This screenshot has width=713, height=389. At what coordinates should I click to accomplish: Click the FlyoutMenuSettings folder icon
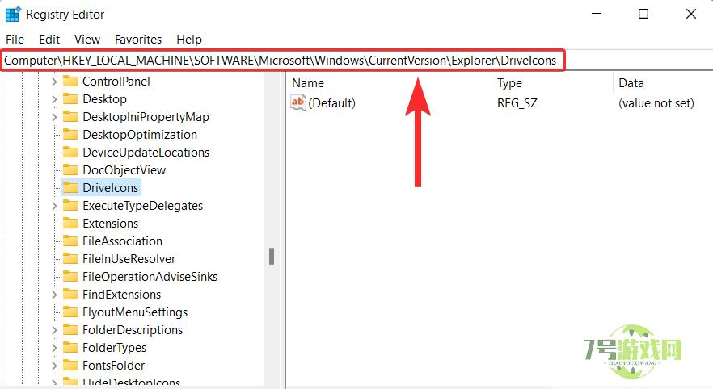70,312
